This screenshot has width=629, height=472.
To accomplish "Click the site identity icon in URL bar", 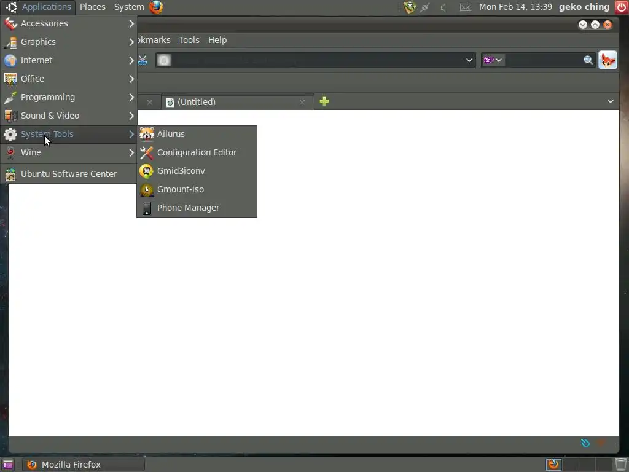I will 163,60.
